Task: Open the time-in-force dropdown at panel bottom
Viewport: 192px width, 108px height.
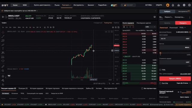Action: pos(183,83)
